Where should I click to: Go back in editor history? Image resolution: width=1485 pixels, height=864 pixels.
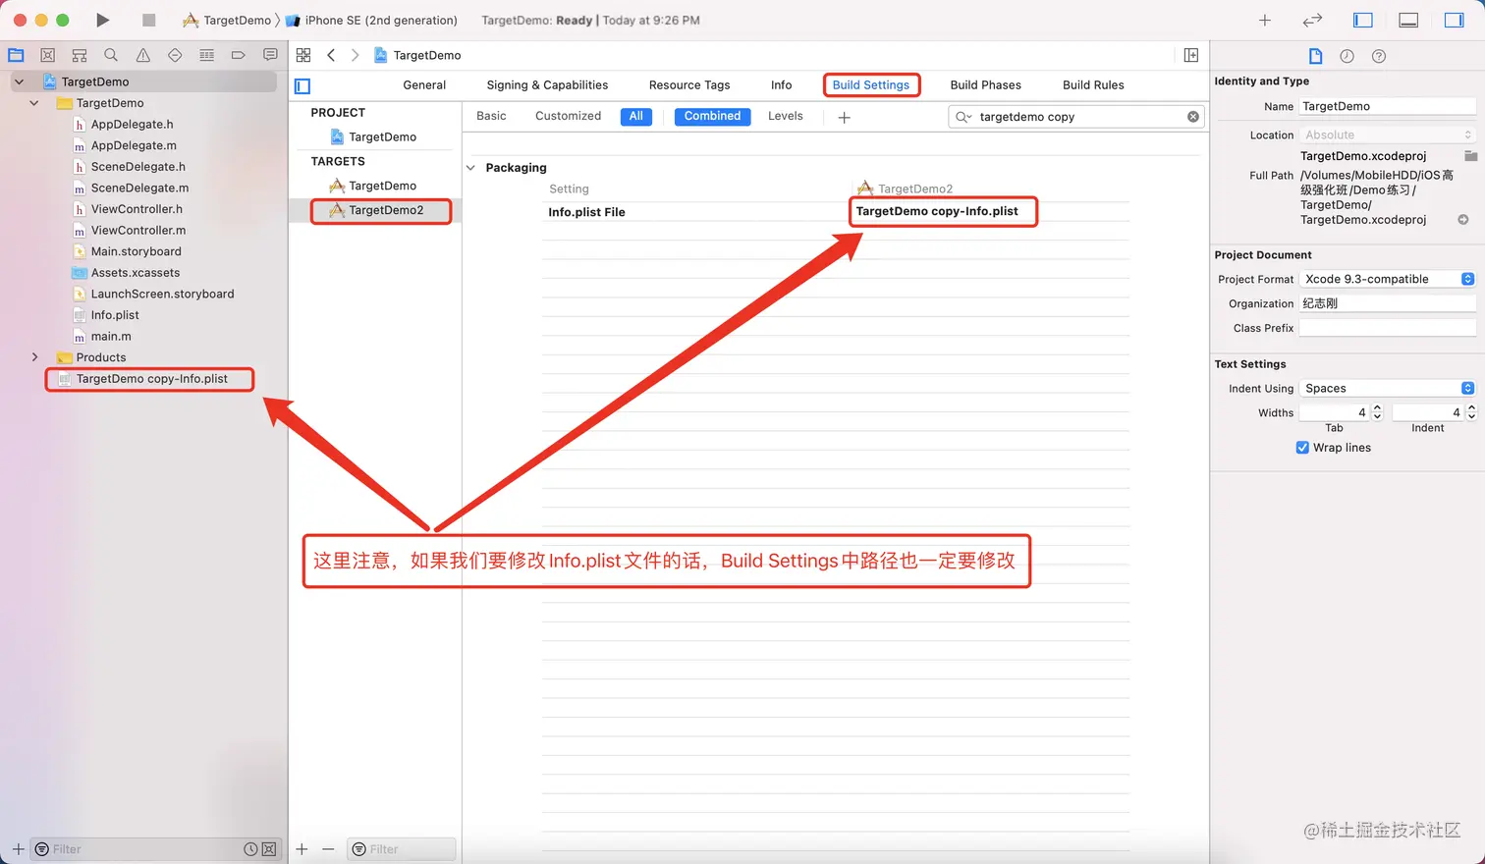tap(331, 55)
